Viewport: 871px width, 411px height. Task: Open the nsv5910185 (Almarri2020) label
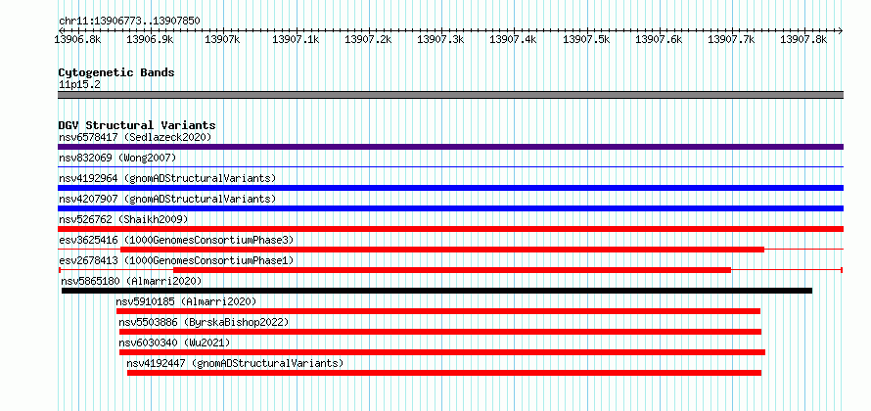click(186, 301)
